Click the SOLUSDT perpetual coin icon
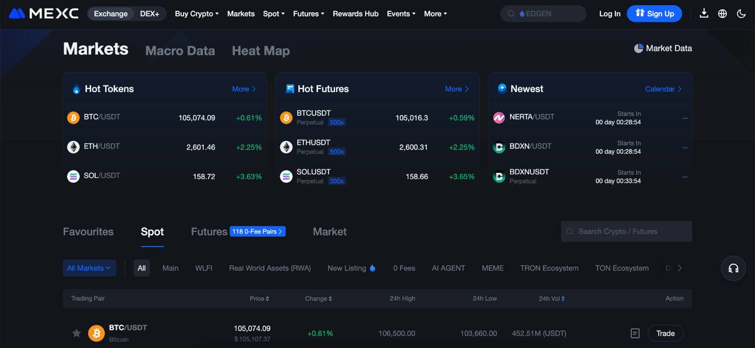The height and width of the screenshot is (348, 755). click(x=286, y=177)
